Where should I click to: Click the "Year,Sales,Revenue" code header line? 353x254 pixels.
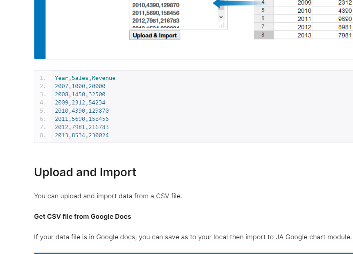[85, 78]
